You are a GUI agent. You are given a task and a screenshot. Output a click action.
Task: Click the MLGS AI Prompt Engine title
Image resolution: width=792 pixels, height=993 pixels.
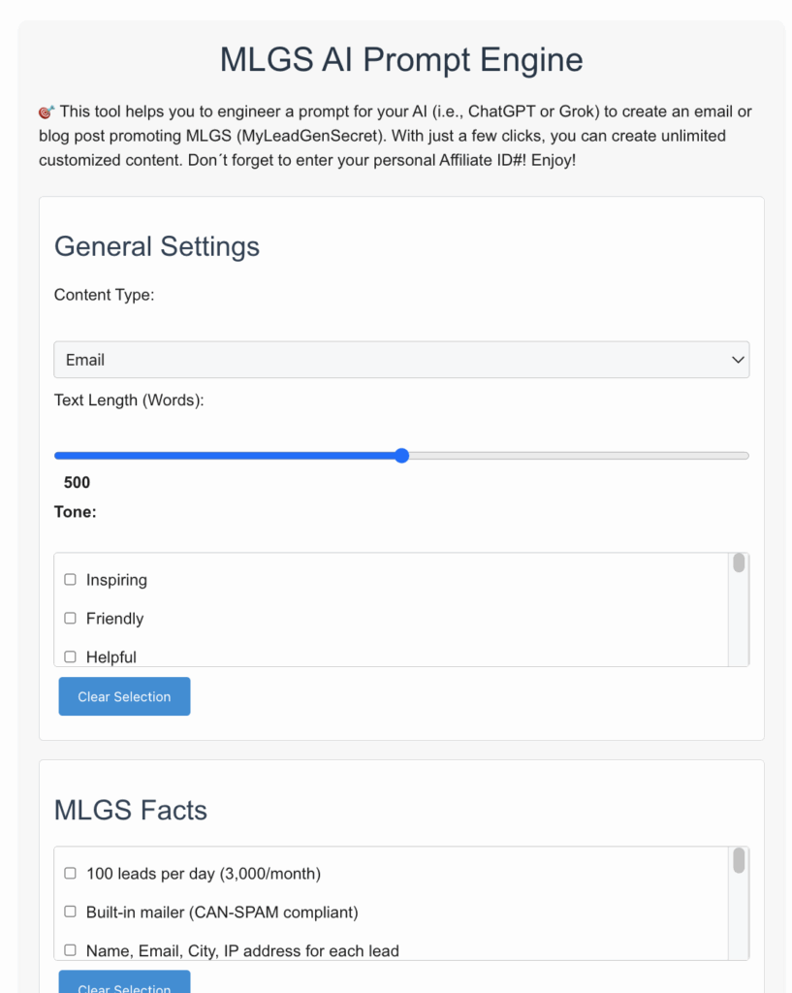coord(401,59)
